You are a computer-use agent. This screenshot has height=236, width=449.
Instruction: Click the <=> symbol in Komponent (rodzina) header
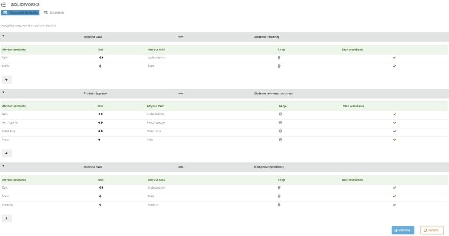181,167
